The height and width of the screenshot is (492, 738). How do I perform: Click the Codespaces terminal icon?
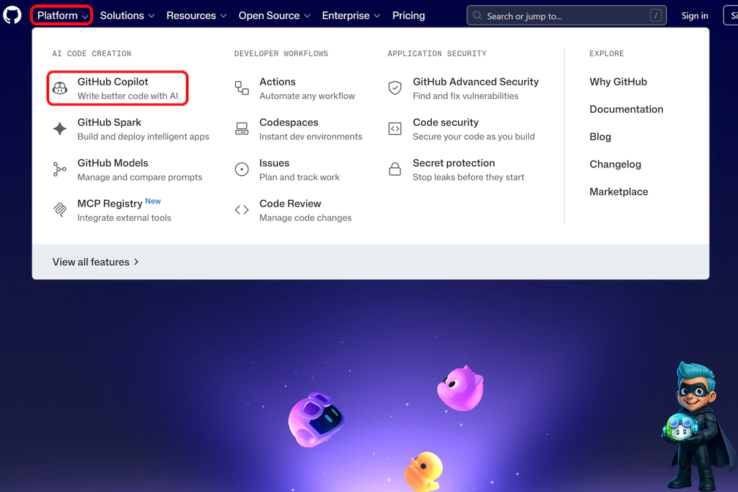click(x=241, y=128)
